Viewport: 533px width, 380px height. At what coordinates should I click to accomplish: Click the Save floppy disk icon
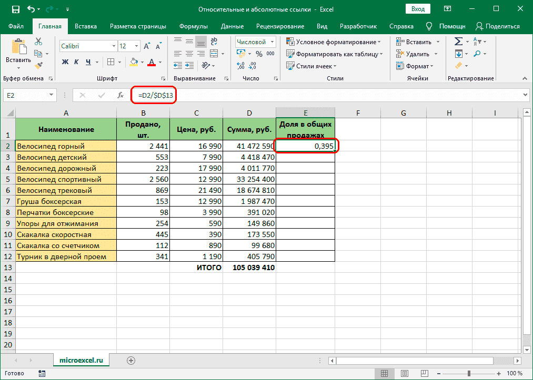(x=15, y=9)
